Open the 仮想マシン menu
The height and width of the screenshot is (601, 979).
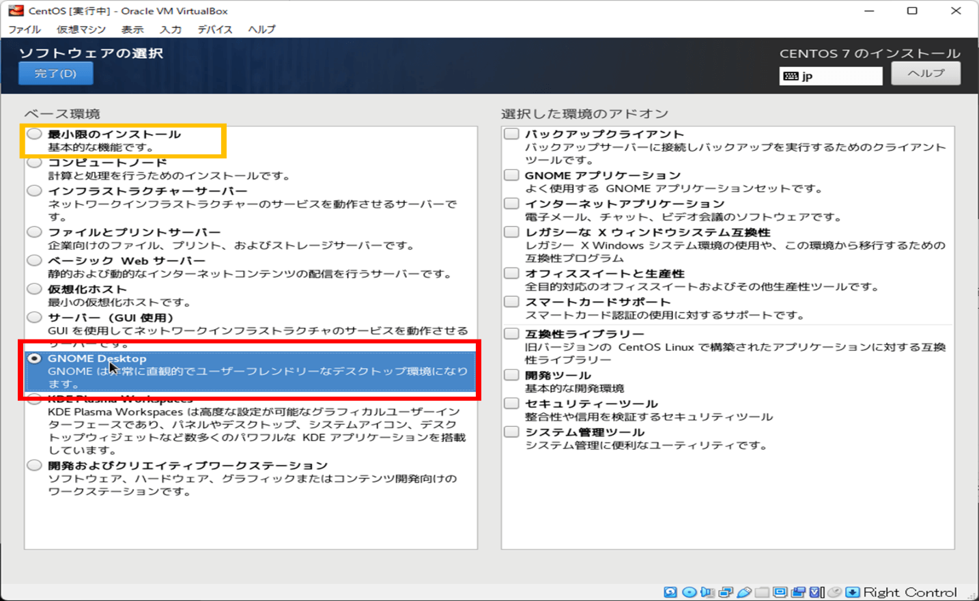pyautogui.click(x=81, y=29)
